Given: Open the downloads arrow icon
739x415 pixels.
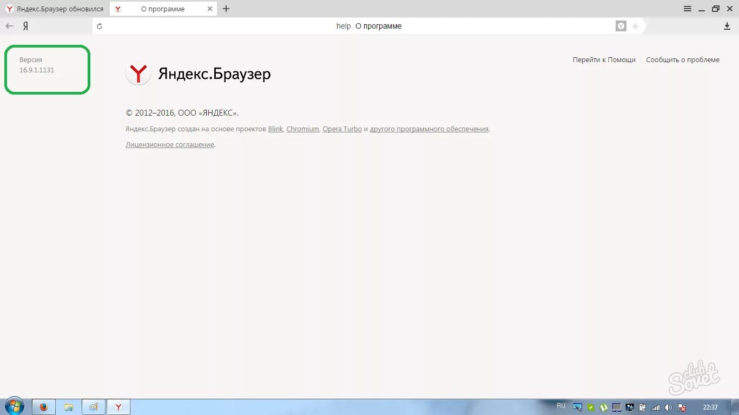Looking at the screenshot, I should pos(727,26).
